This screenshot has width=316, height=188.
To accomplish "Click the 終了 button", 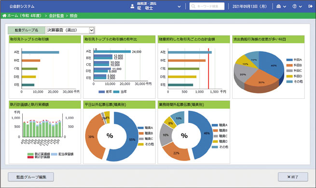I will tap(293, 177).
